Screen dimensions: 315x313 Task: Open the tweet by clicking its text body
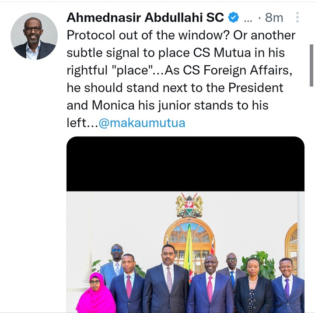pyautogui.click(x=181, y=79)
